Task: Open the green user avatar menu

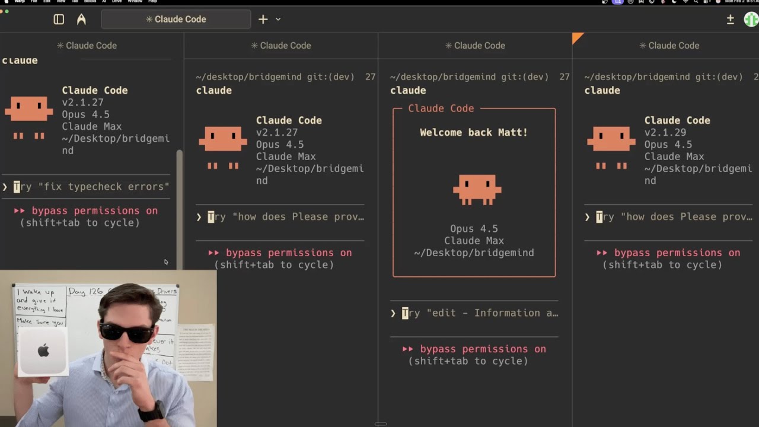Action: point(751,19)
